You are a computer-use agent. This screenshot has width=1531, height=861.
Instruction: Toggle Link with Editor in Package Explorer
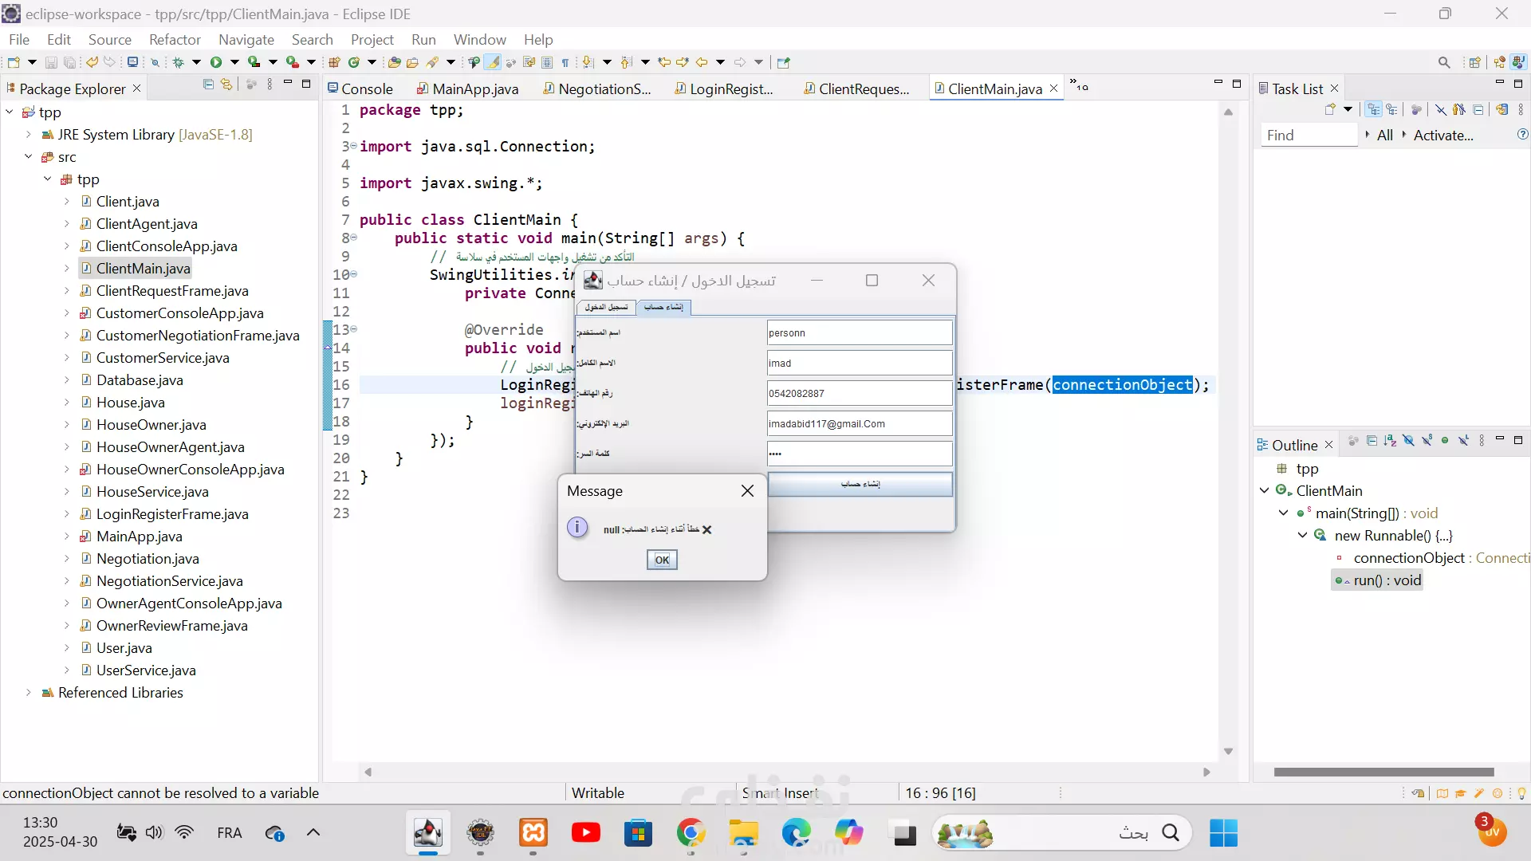[x=227, y=85]
